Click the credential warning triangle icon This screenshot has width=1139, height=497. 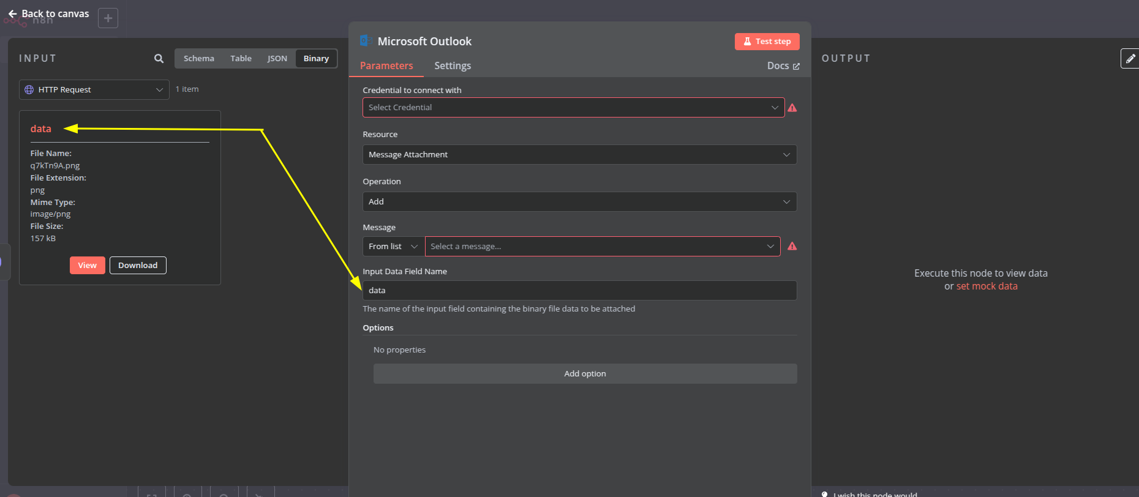(792, 108)
